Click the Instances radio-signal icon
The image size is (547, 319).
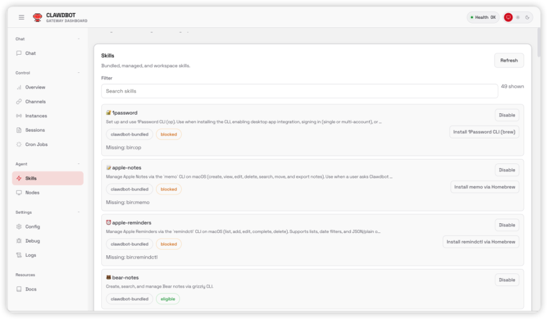[x=19, y=116]
